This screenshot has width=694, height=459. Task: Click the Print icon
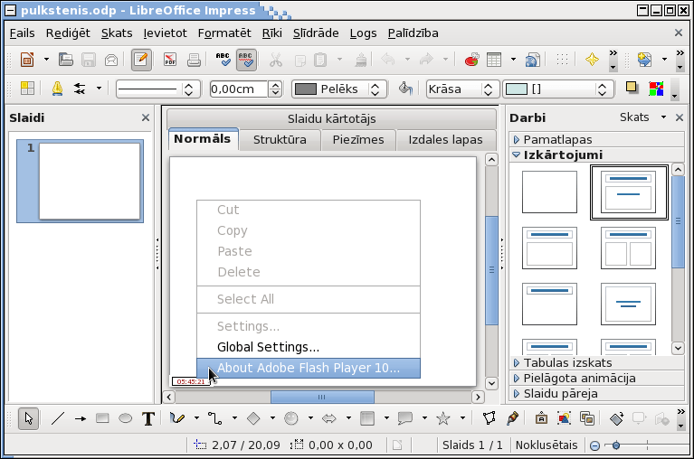(194, 60)
